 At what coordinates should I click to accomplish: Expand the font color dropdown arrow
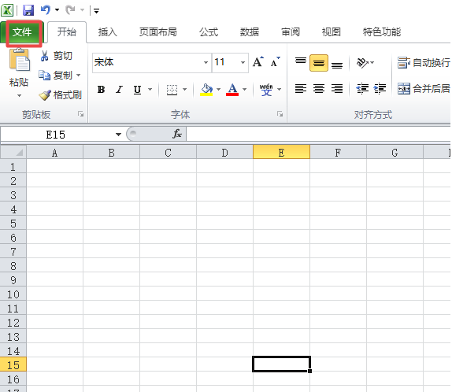(244, 90)
